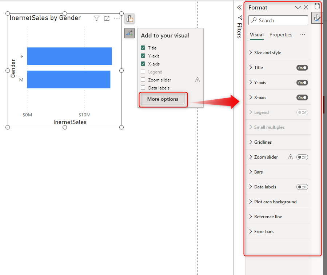This screenshot has width=327, height=275.
Task: Switch to the Properties tab
Action: [281, 35]
